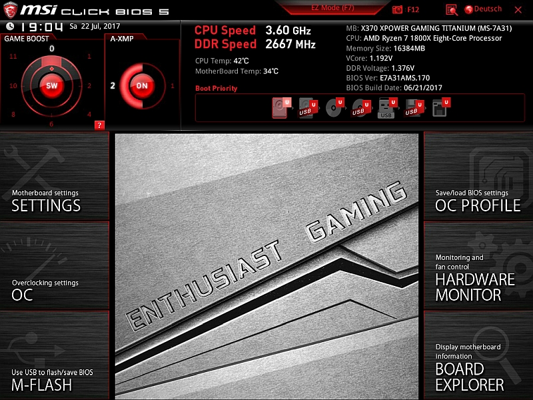Click the Memory Size 16384MB entry
The height and width of the screenshot is (400, 533).
(x=386, y=48)
